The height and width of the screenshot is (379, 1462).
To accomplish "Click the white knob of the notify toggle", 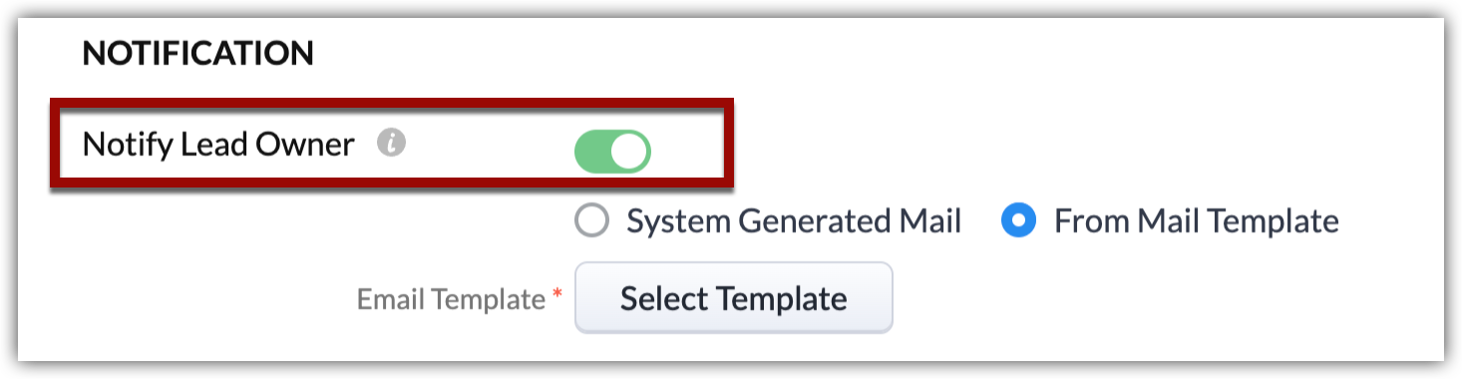I will 629,152.
